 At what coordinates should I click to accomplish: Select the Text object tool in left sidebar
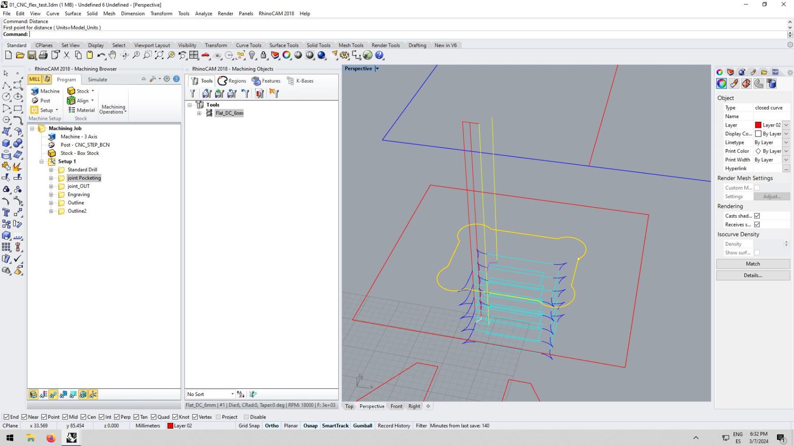[6, 213]
